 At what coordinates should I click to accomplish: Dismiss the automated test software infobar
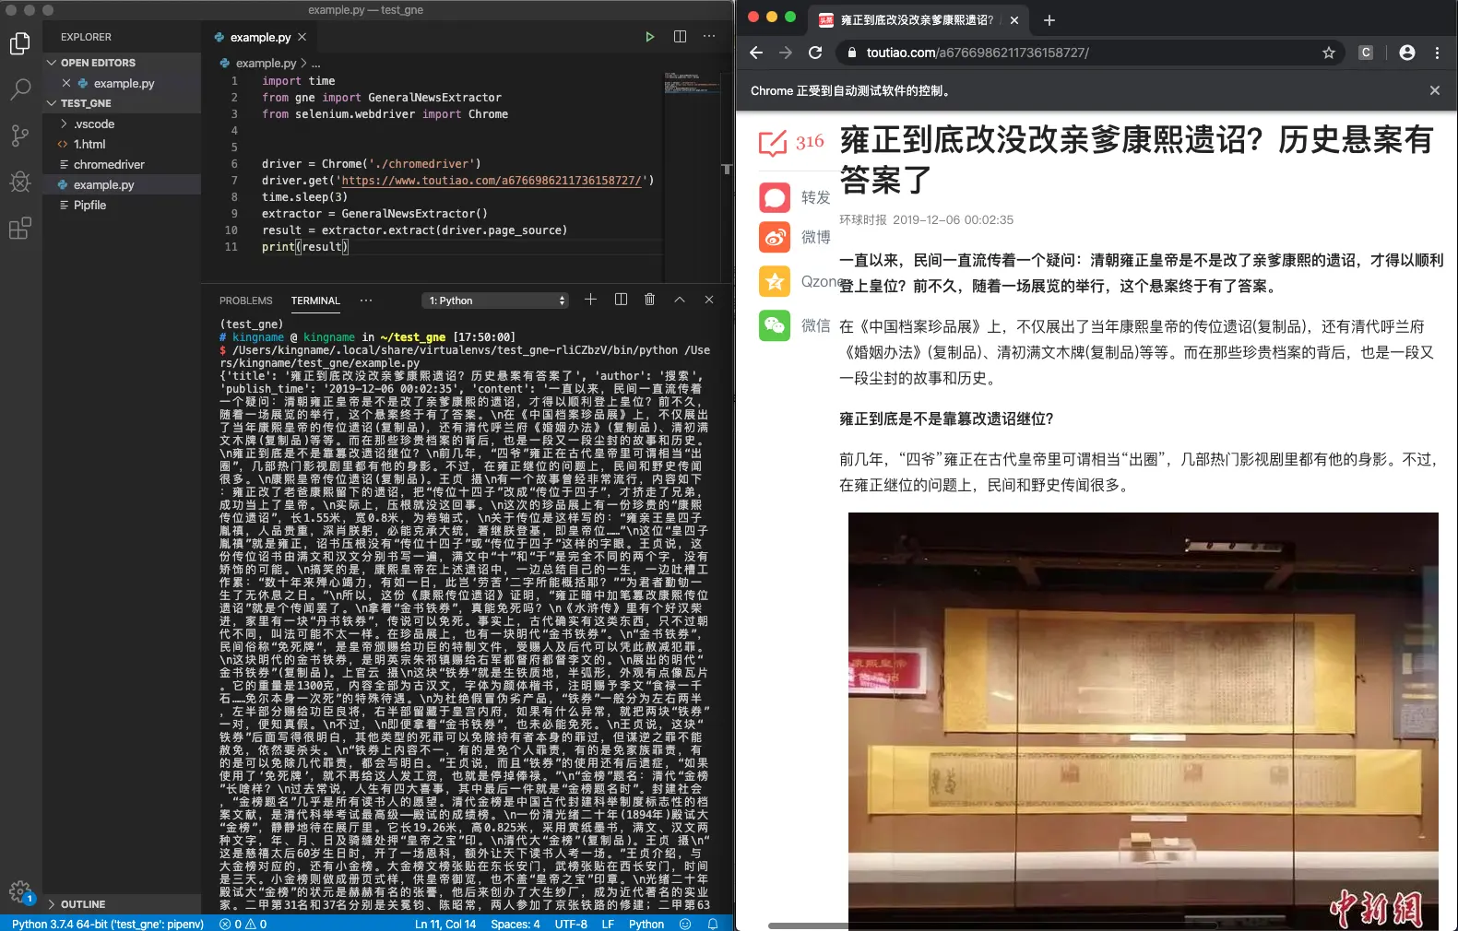[x=1435, y=90]
